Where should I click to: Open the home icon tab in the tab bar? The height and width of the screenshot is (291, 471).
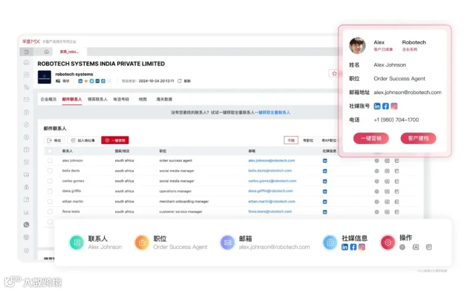coord(47,52)
